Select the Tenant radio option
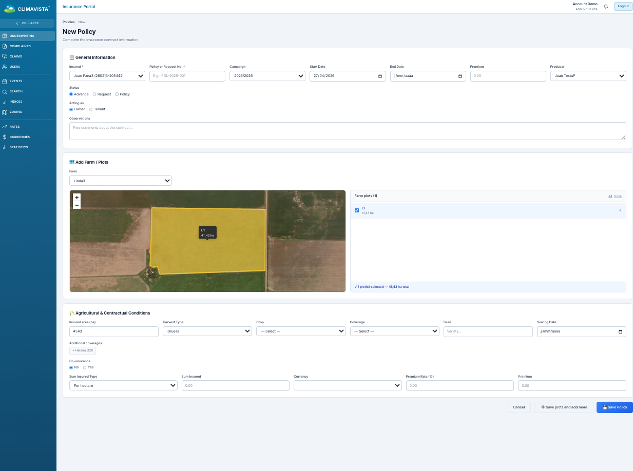The image size is (633, 471). tap(91, 109)
